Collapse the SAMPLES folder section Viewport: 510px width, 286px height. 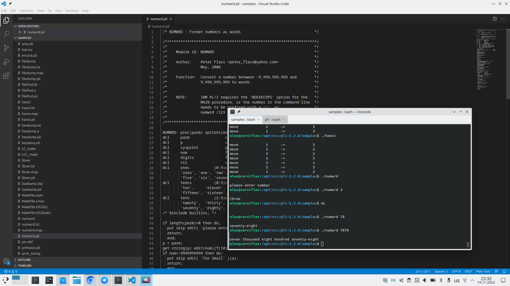click(78, 38)
